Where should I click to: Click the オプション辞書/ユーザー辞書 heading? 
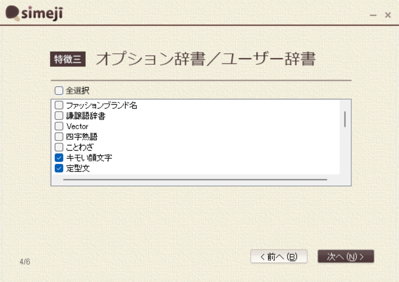[x=205, y=59]
